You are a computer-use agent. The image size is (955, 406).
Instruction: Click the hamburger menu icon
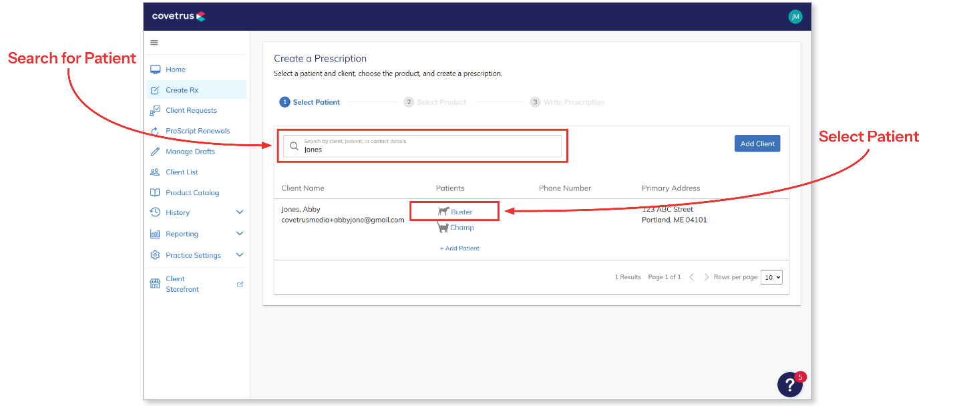(x=154, y=43)
